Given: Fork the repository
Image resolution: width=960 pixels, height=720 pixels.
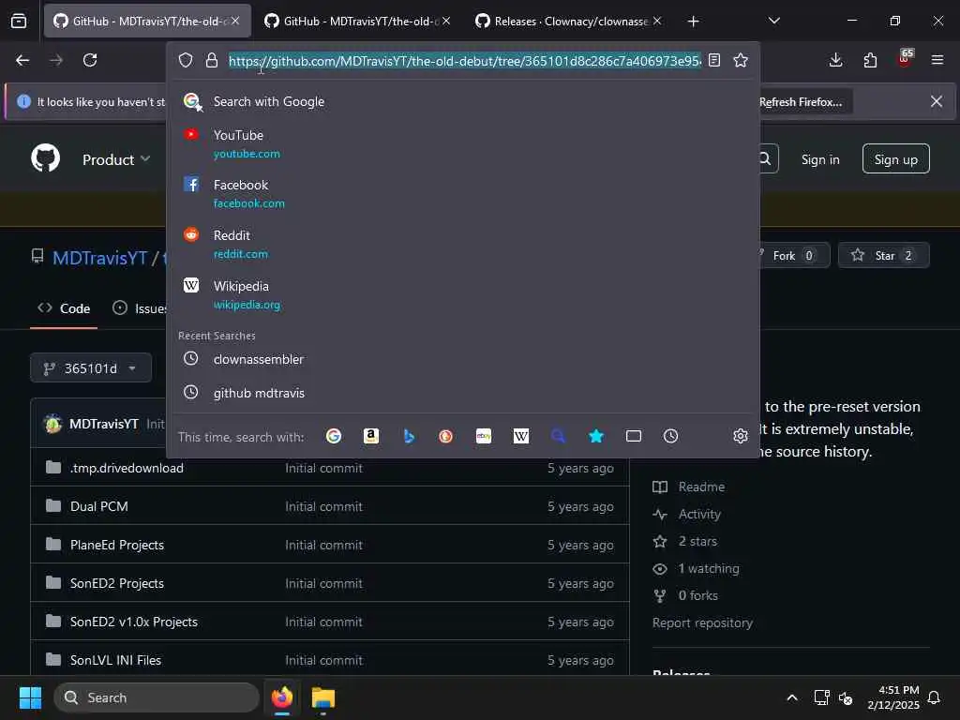Looking at the screenshot, I should pyautogui.click(x=793, y=255).
